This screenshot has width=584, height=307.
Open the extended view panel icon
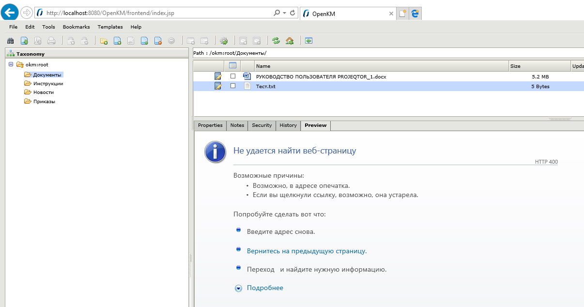pos(308,41)
